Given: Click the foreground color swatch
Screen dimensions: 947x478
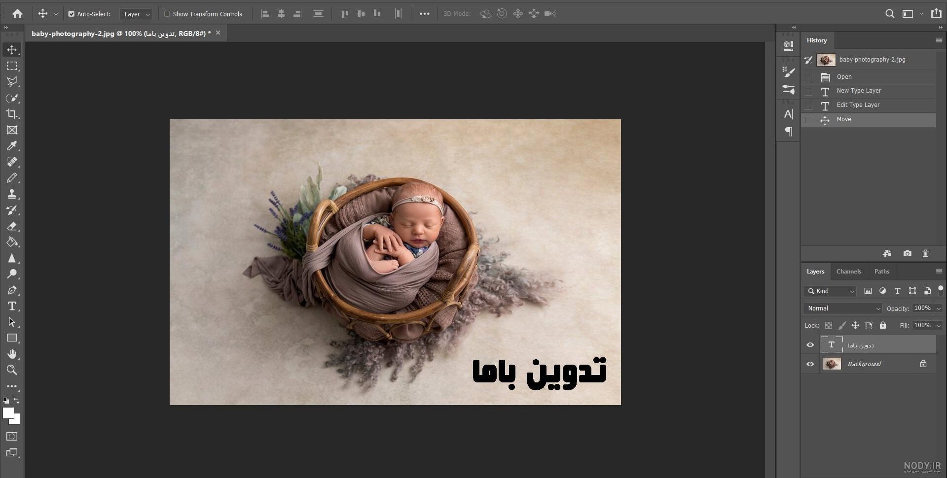Looking at the screenshot, I should click(8, 413).
